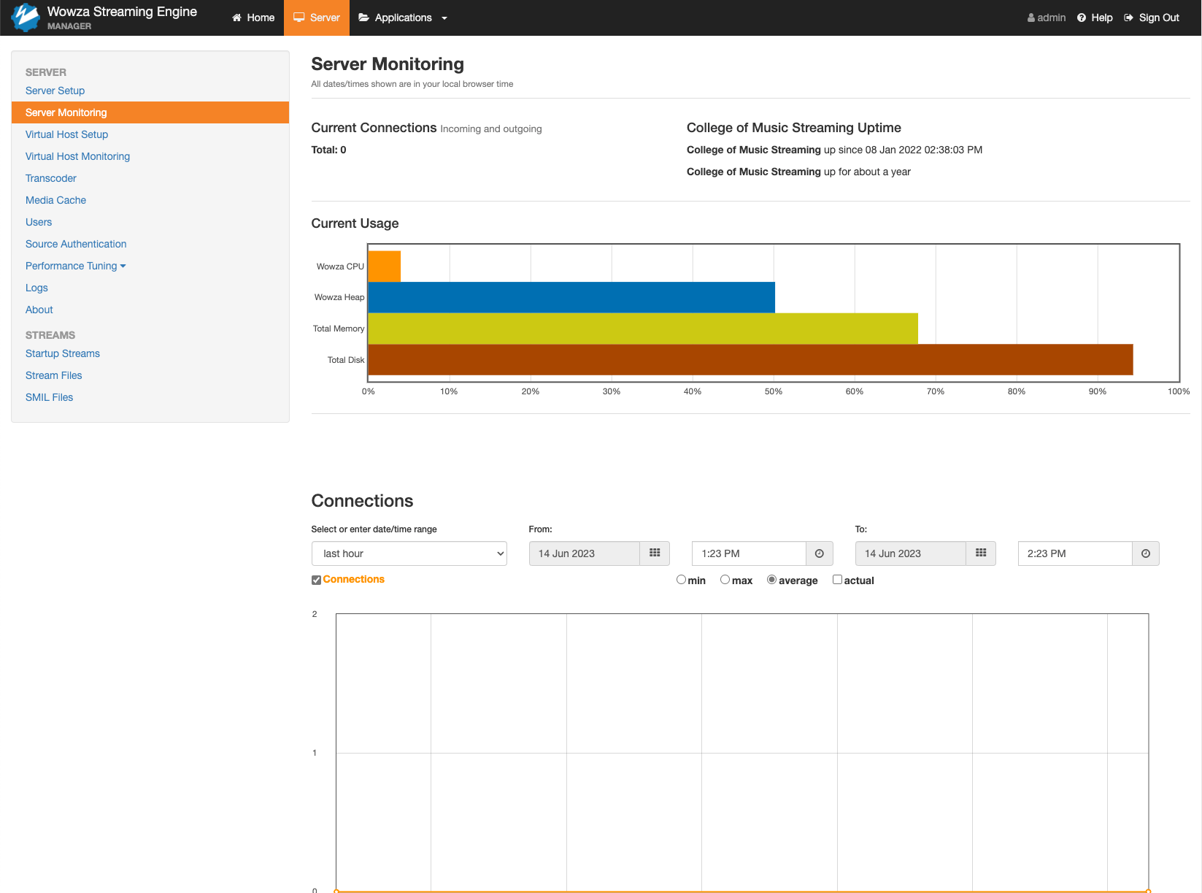Click the Wowza Heap blue usage bar

coord(571,297)
